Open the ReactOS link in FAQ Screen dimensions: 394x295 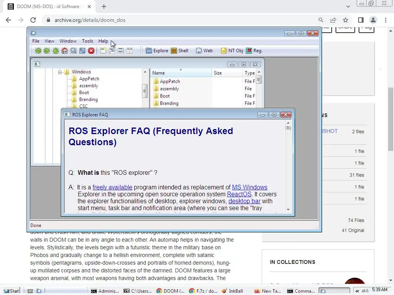(239, 194)
